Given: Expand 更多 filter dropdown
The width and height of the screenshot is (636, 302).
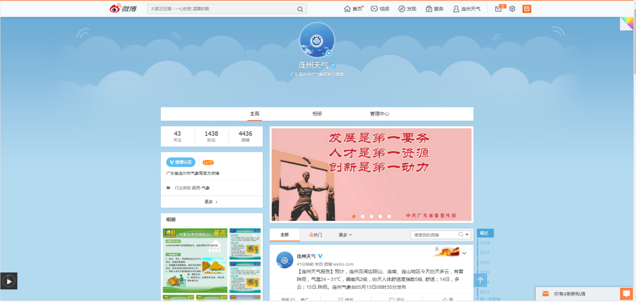Looking at the screenshot, I should (346, 235).
